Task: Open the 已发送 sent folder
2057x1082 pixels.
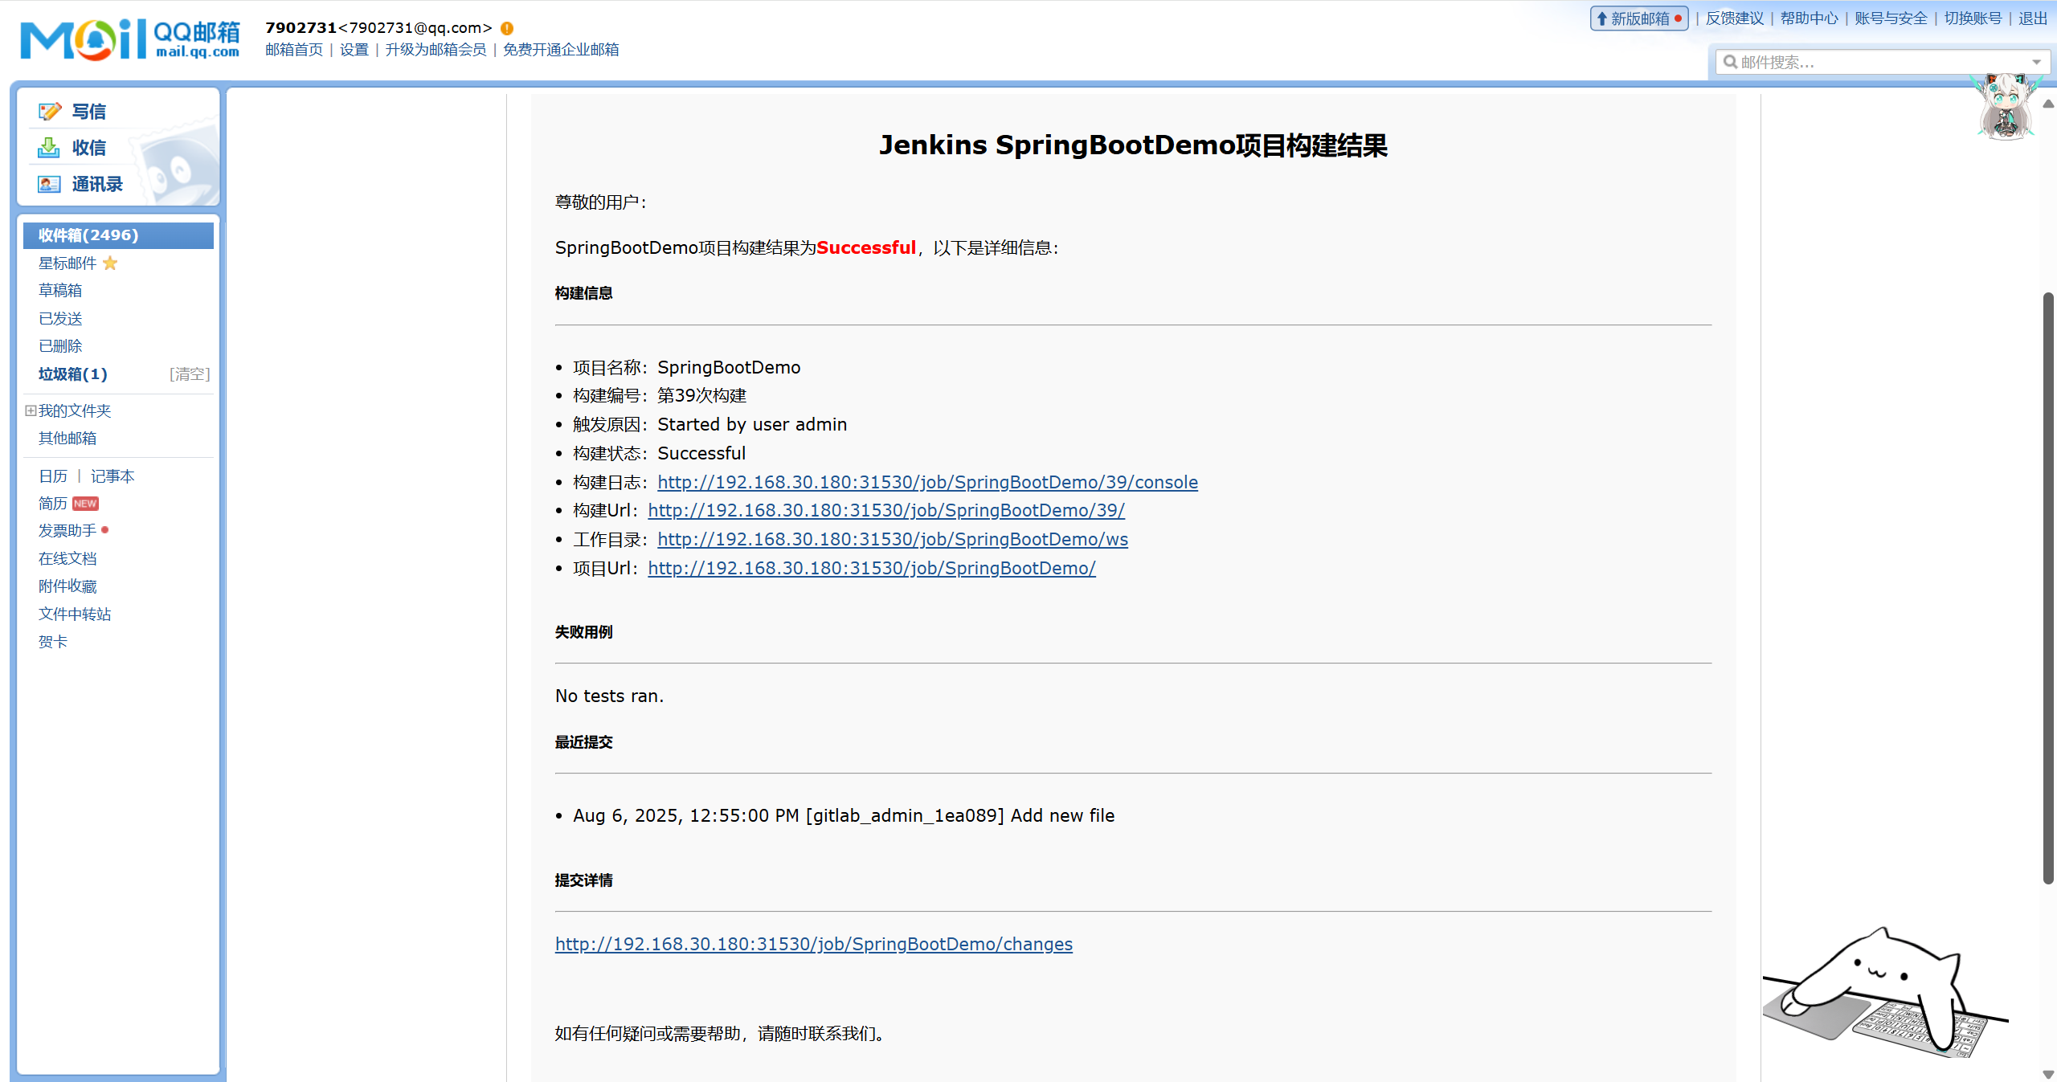Action: [x=60, y=318]
